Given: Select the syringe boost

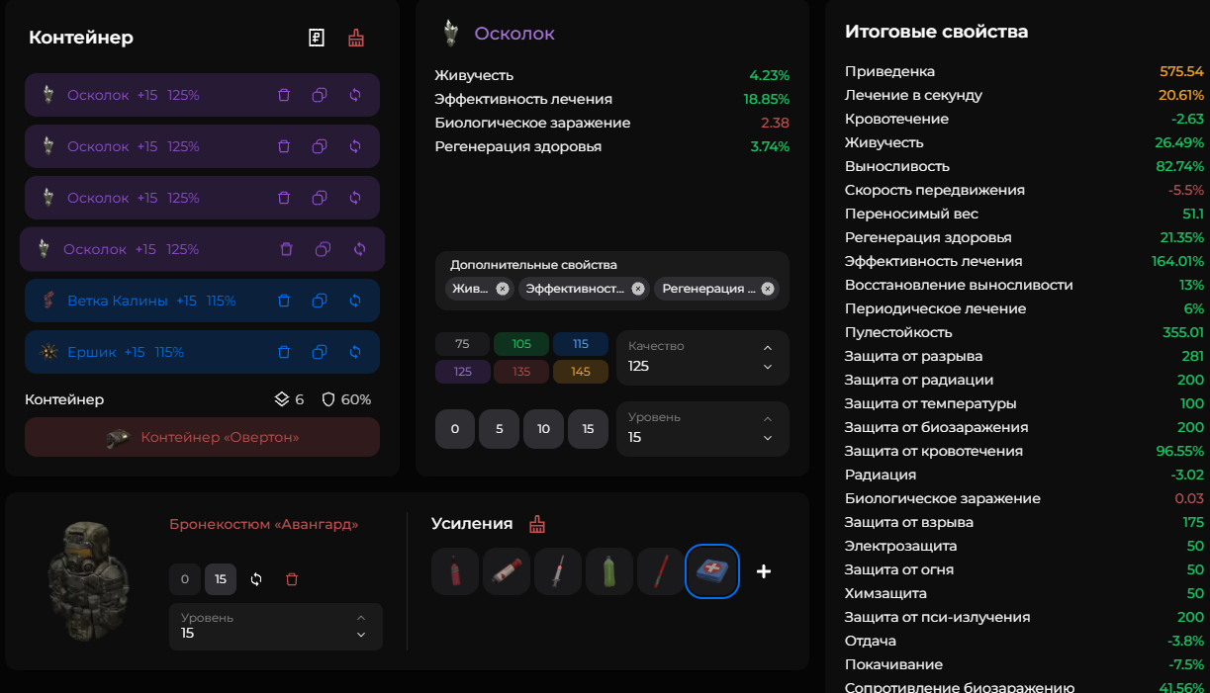Looking at the screenshot, I should [x=558, y=571].
